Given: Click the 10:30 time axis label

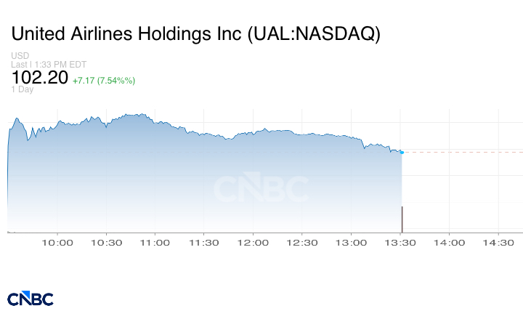Looking at the screenshot, I should [106, 243].
